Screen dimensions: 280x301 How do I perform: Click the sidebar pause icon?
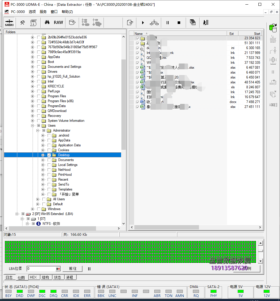point(273,72)
